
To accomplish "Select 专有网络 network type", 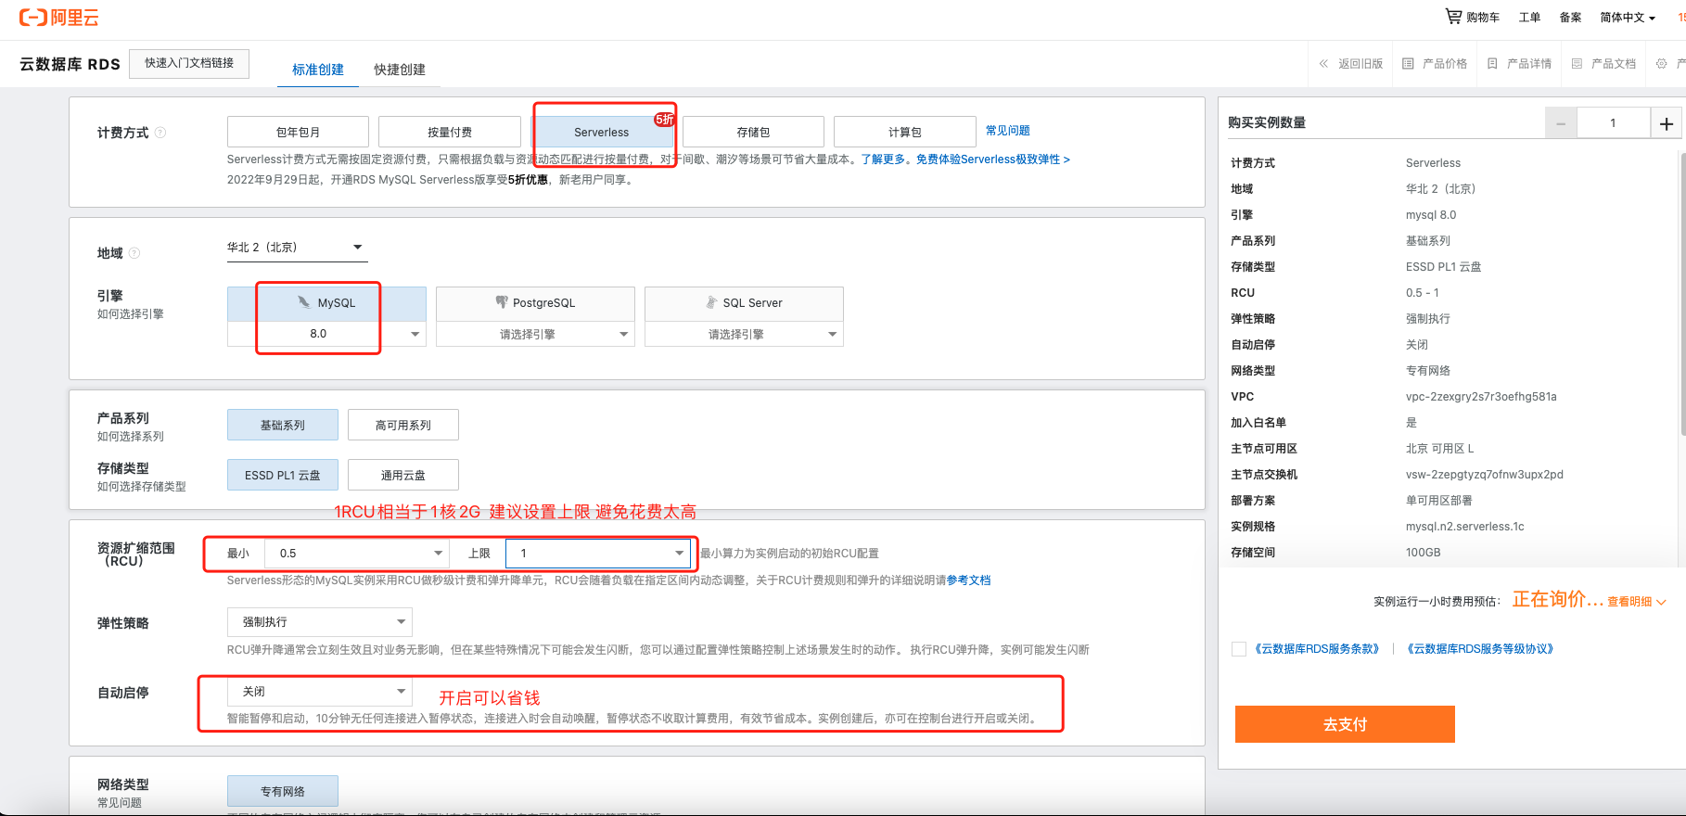I will [x=283, y=791].
